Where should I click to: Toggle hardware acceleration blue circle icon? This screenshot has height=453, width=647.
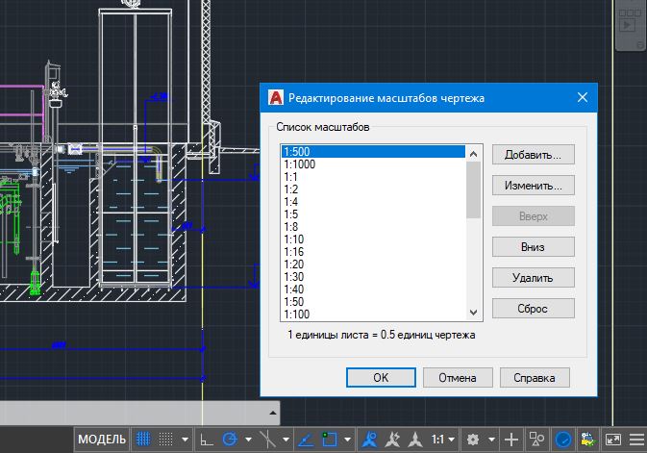point(563,440)
